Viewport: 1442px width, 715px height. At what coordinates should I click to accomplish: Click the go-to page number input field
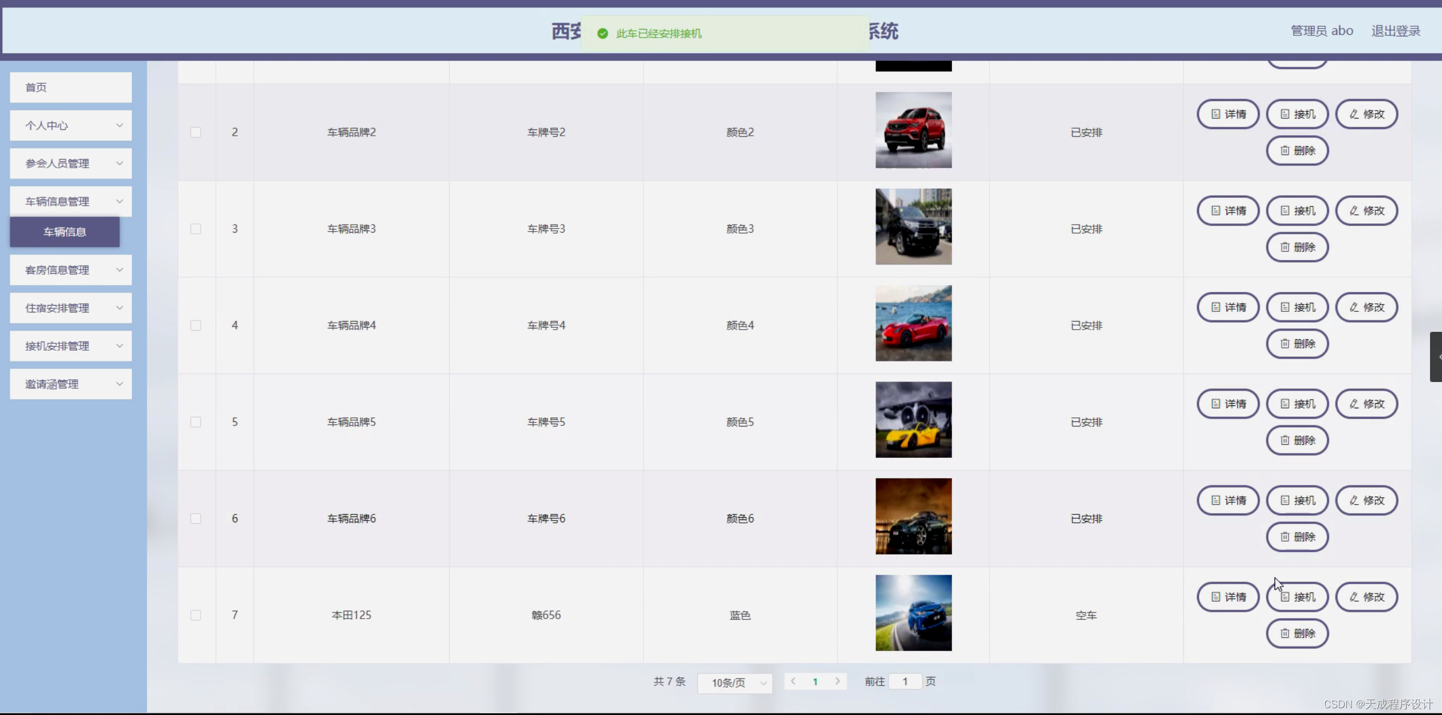pos(905,681)
